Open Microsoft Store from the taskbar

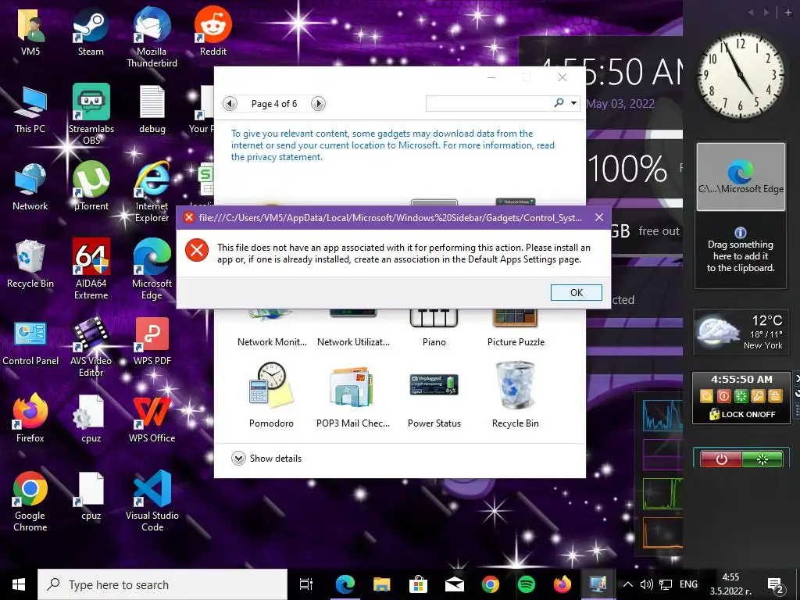tap(418, 584)
